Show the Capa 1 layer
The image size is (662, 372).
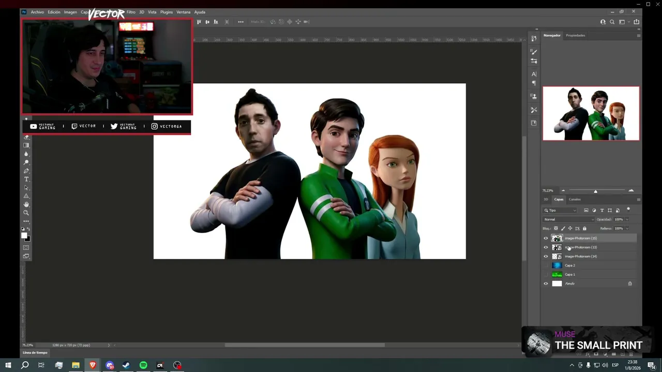(x=546, y=274)
